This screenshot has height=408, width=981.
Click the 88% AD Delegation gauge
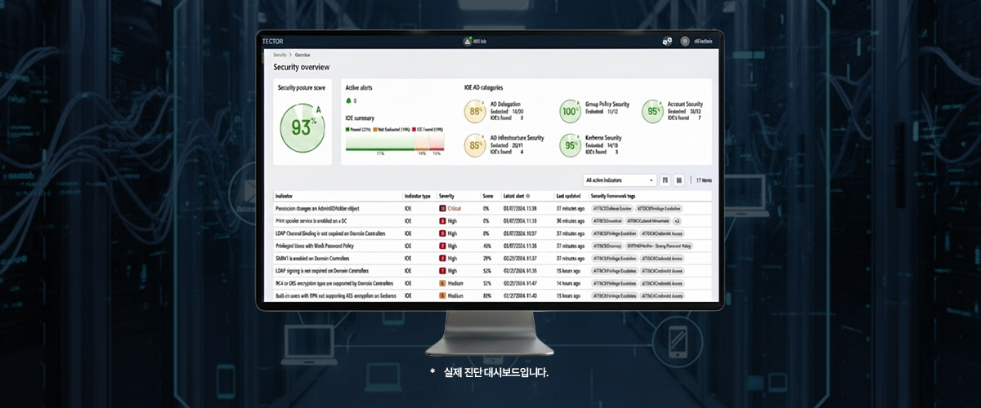[476, 111]
